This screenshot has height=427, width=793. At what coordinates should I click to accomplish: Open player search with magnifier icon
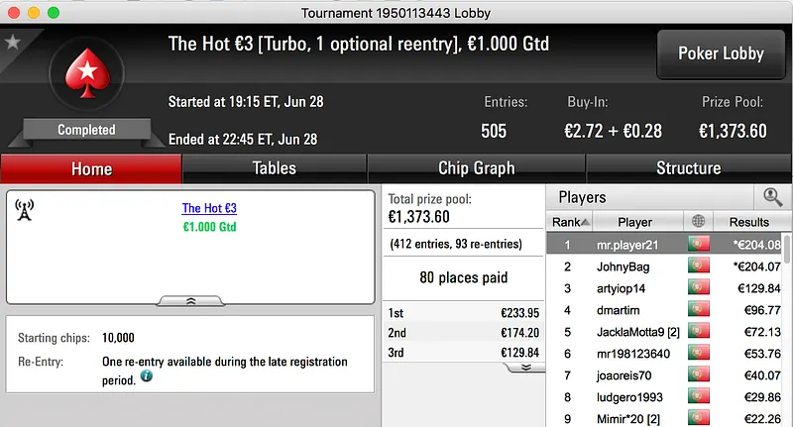[772, 197]
